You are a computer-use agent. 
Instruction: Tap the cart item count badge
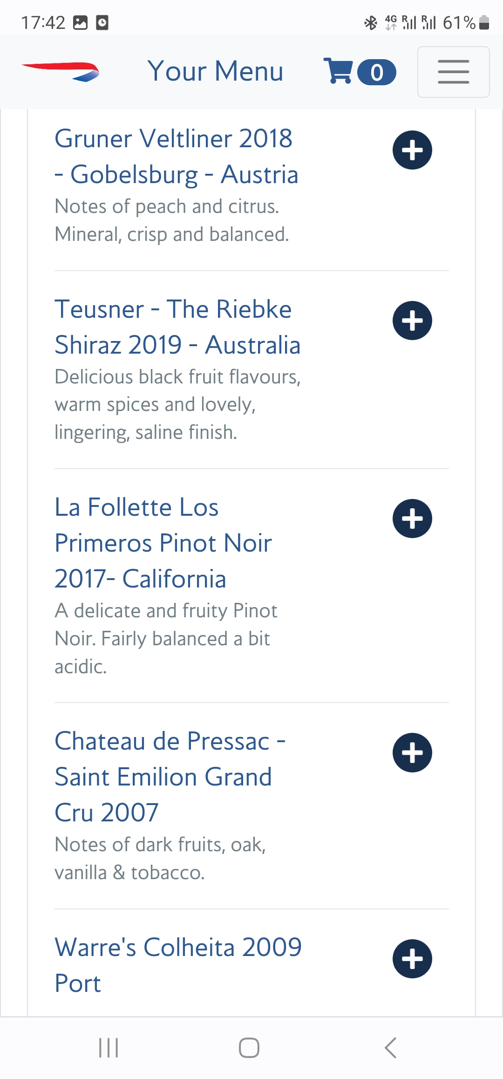(377, 73)
